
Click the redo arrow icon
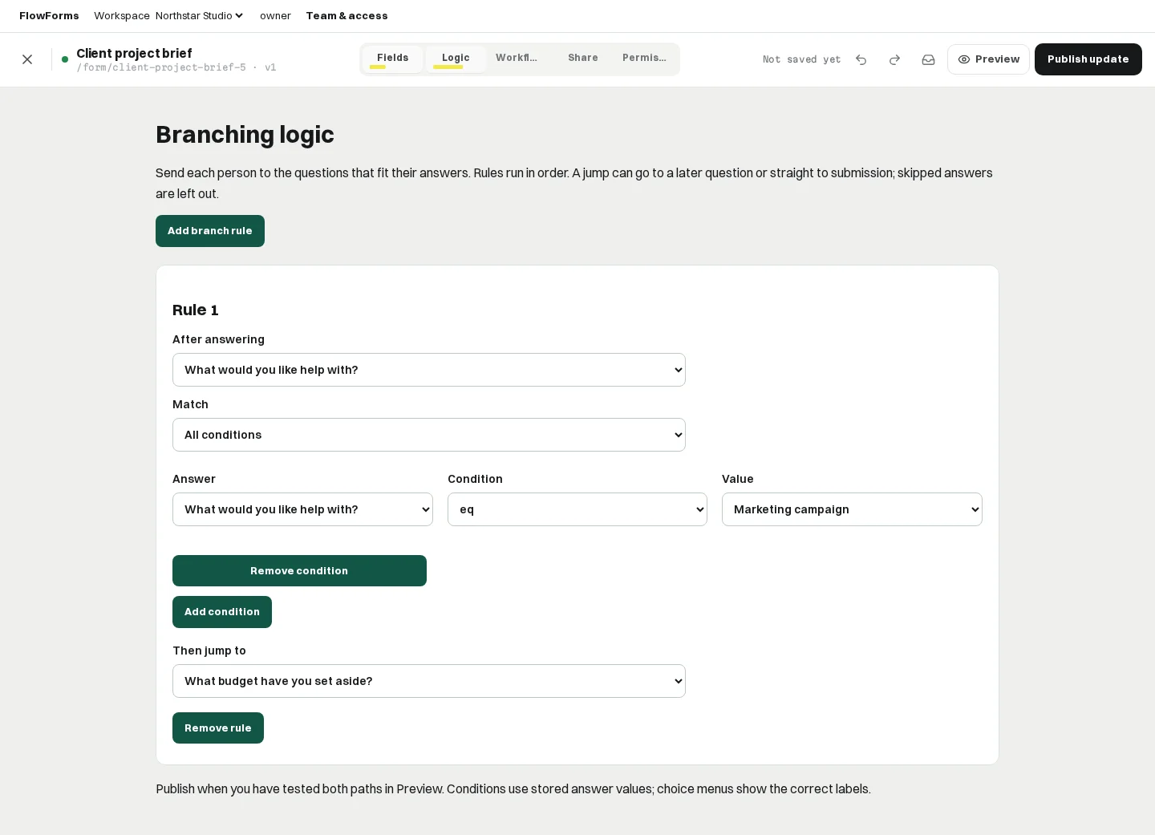tap(895, 59)
